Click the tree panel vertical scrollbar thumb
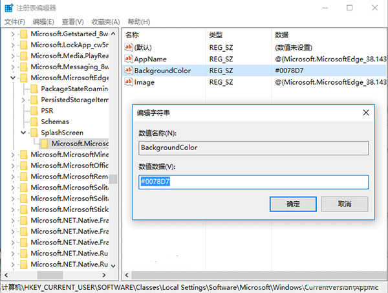Viewport: 388px width, 293px height. [113, 179]
